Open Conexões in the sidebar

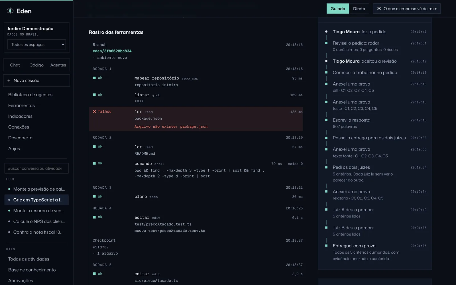[x=19, y=127]
